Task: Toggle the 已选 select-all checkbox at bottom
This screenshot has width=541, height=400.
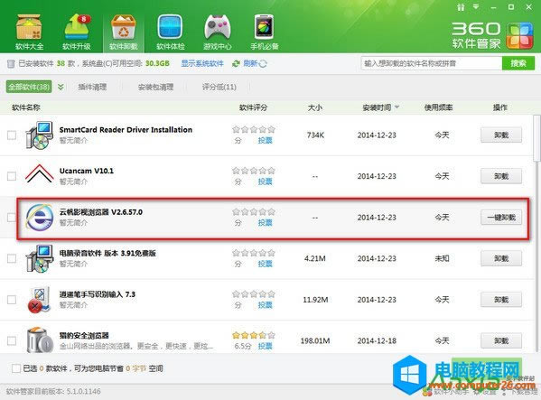Action: tap(16, 368)
